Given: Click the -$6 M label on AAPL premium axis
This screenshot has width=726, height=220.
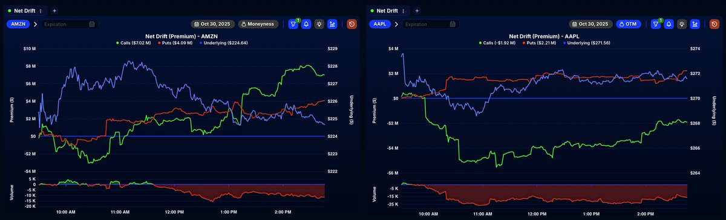Looking at the screenshot, I should pos(393,173).
